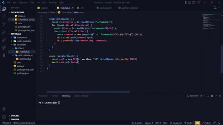The image size is (223, 125).
Task: Open the Output panel tab
Action: [x=55, y=96]
